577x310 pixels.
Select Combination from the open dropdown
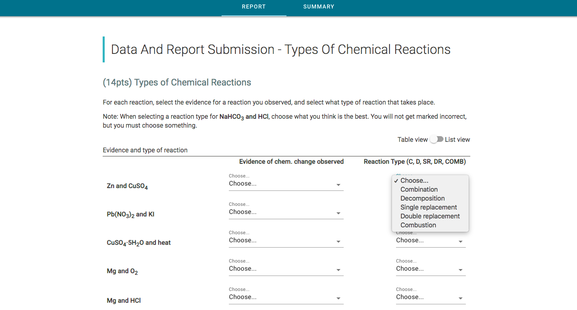pos(419,189)
